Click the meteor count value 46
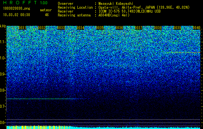 click(47, 15)
